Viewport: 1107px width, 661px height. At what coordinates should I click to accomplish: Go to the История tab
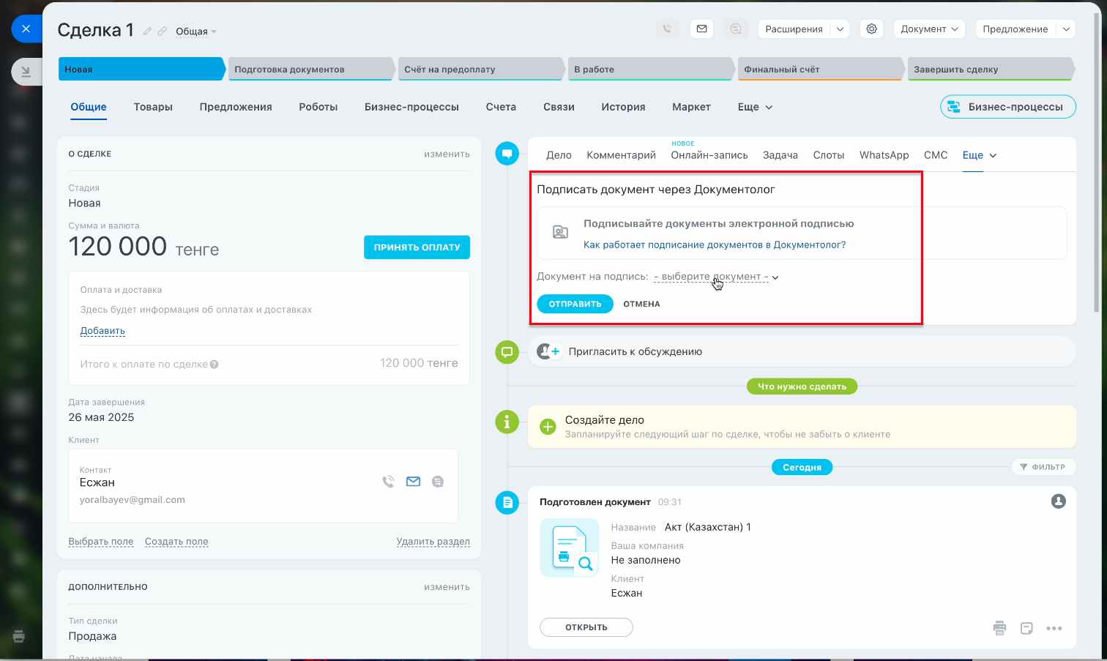point(623,107)
